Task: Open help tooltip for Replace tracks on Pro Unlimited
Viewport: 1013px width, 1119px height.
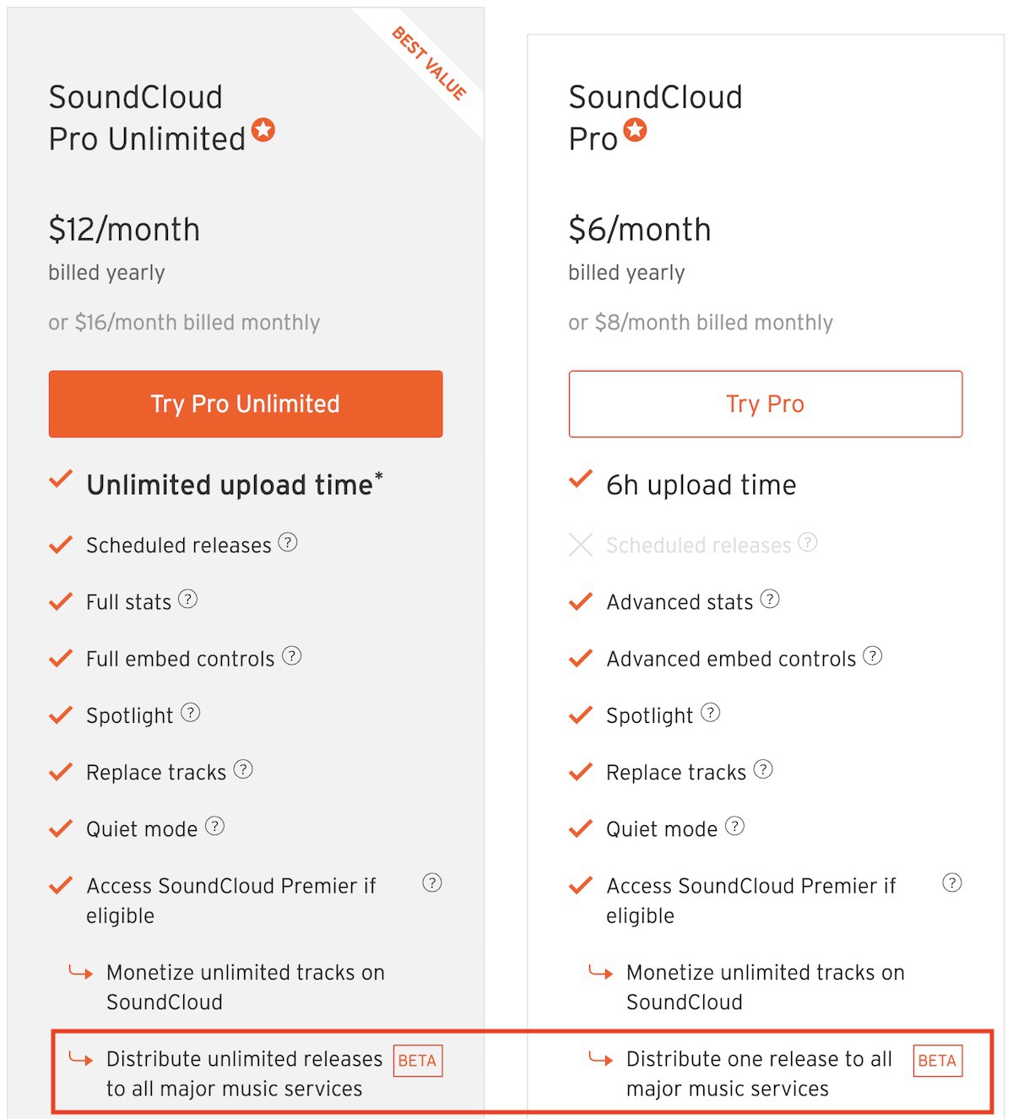Action: click(x=244, y=770)
